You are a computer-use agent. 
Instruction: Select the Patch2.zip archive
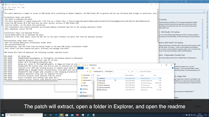click(102, 83)
